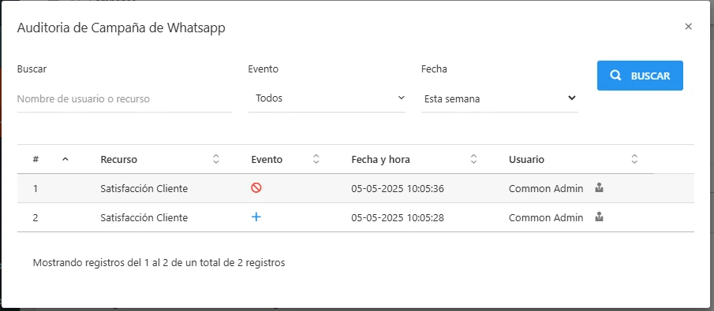Click Satisfacción Cliente in row 2

tap(144, 217)
